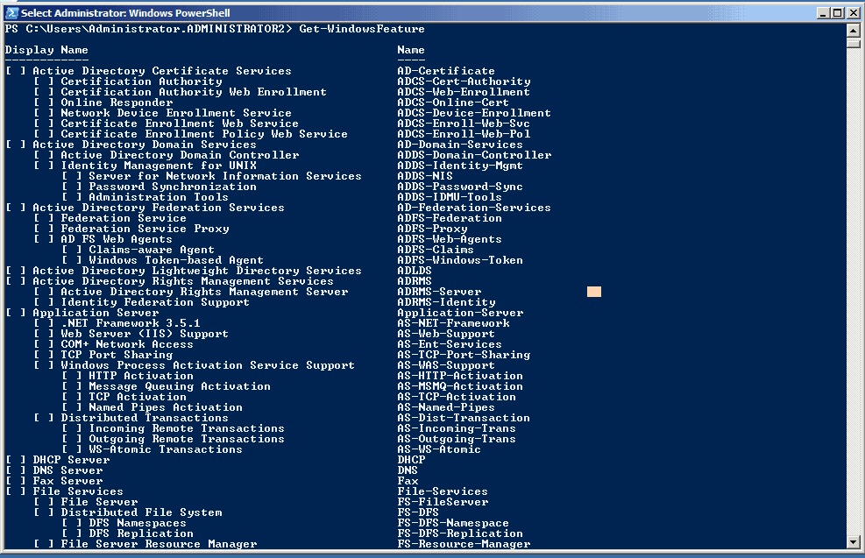Screen dimensions: 865x558
Task: Click 'File Server Resource Manager' text
Action: (x=159, y=544)
